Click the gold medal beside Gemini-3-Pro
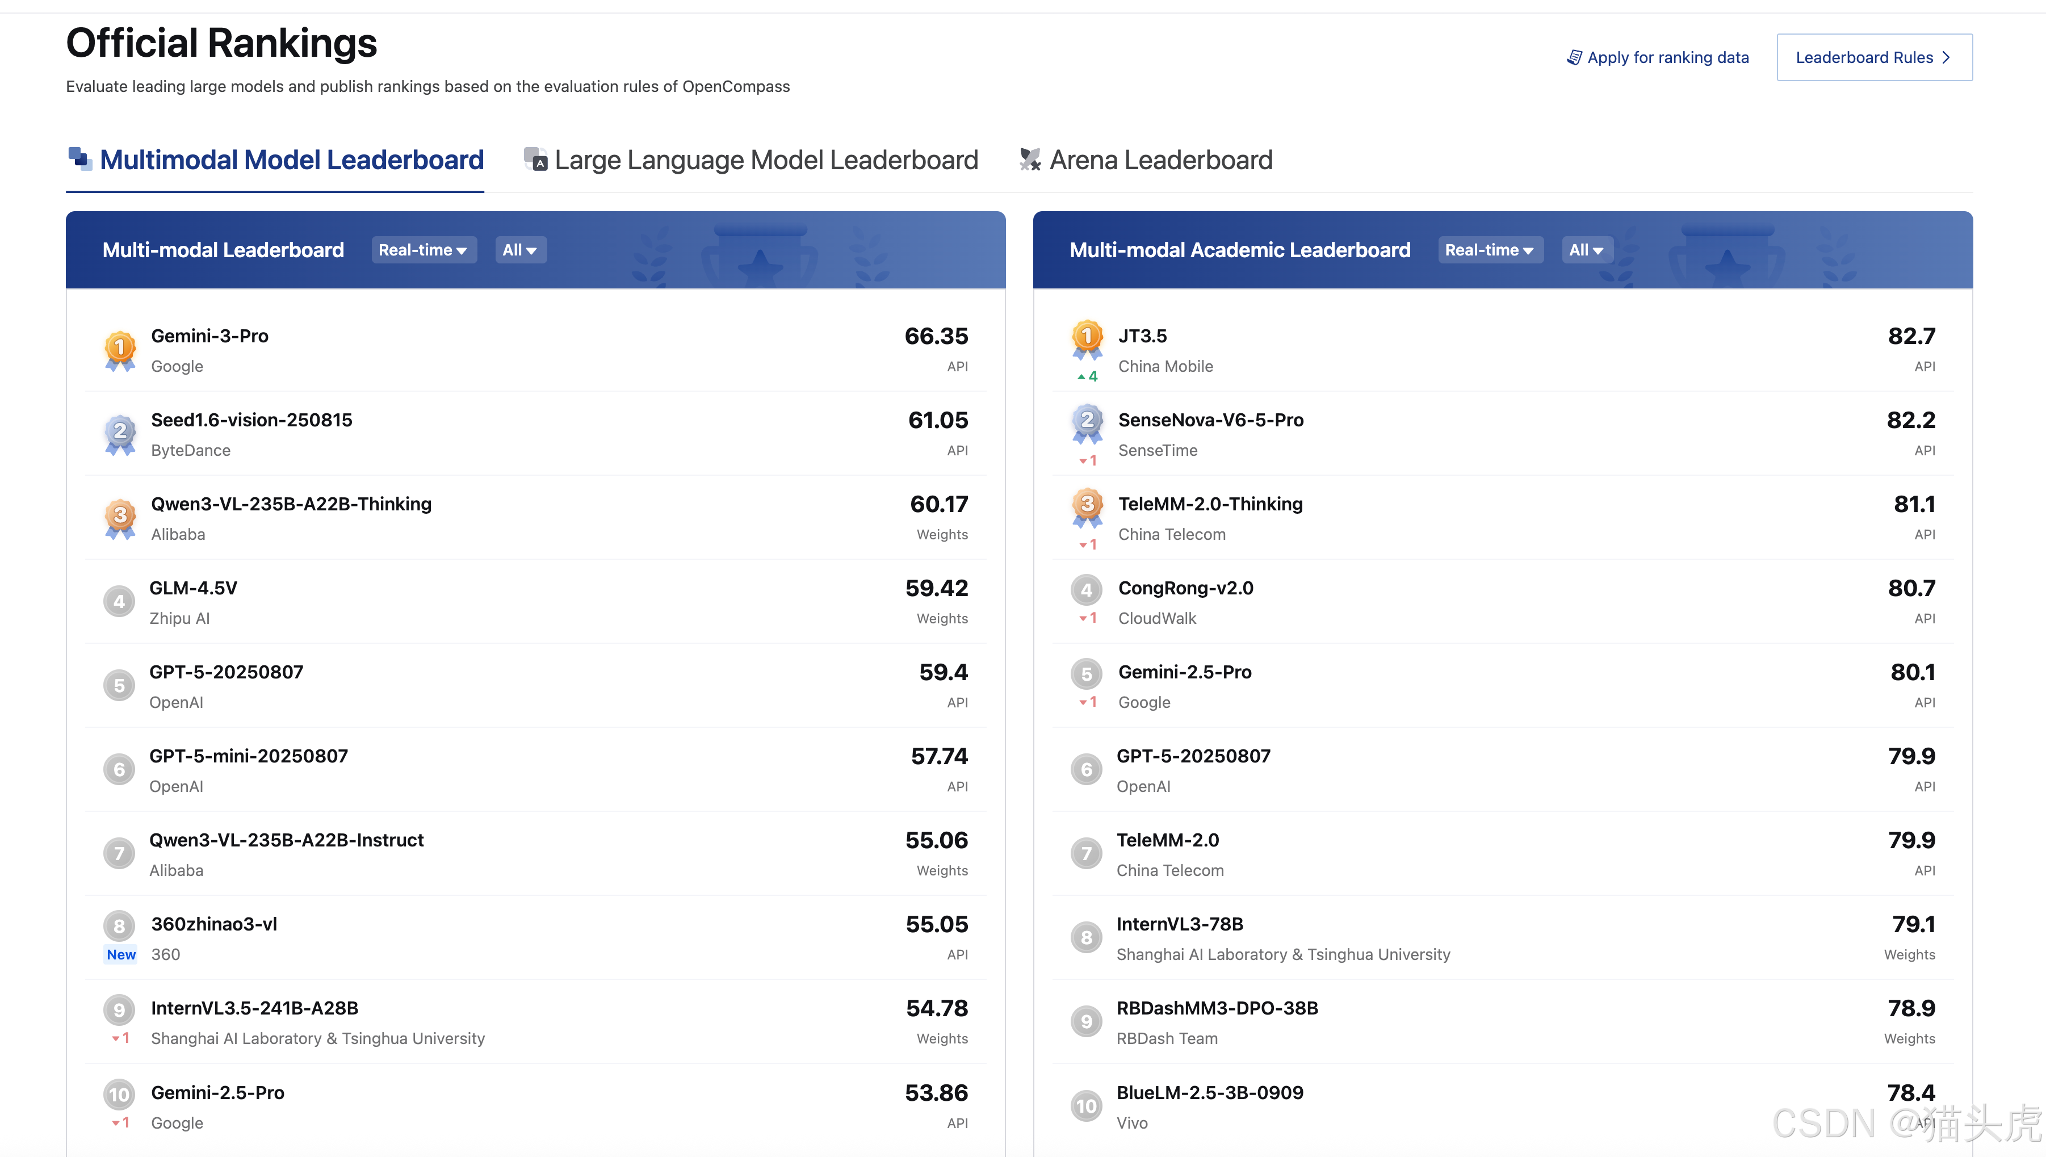 120,350
